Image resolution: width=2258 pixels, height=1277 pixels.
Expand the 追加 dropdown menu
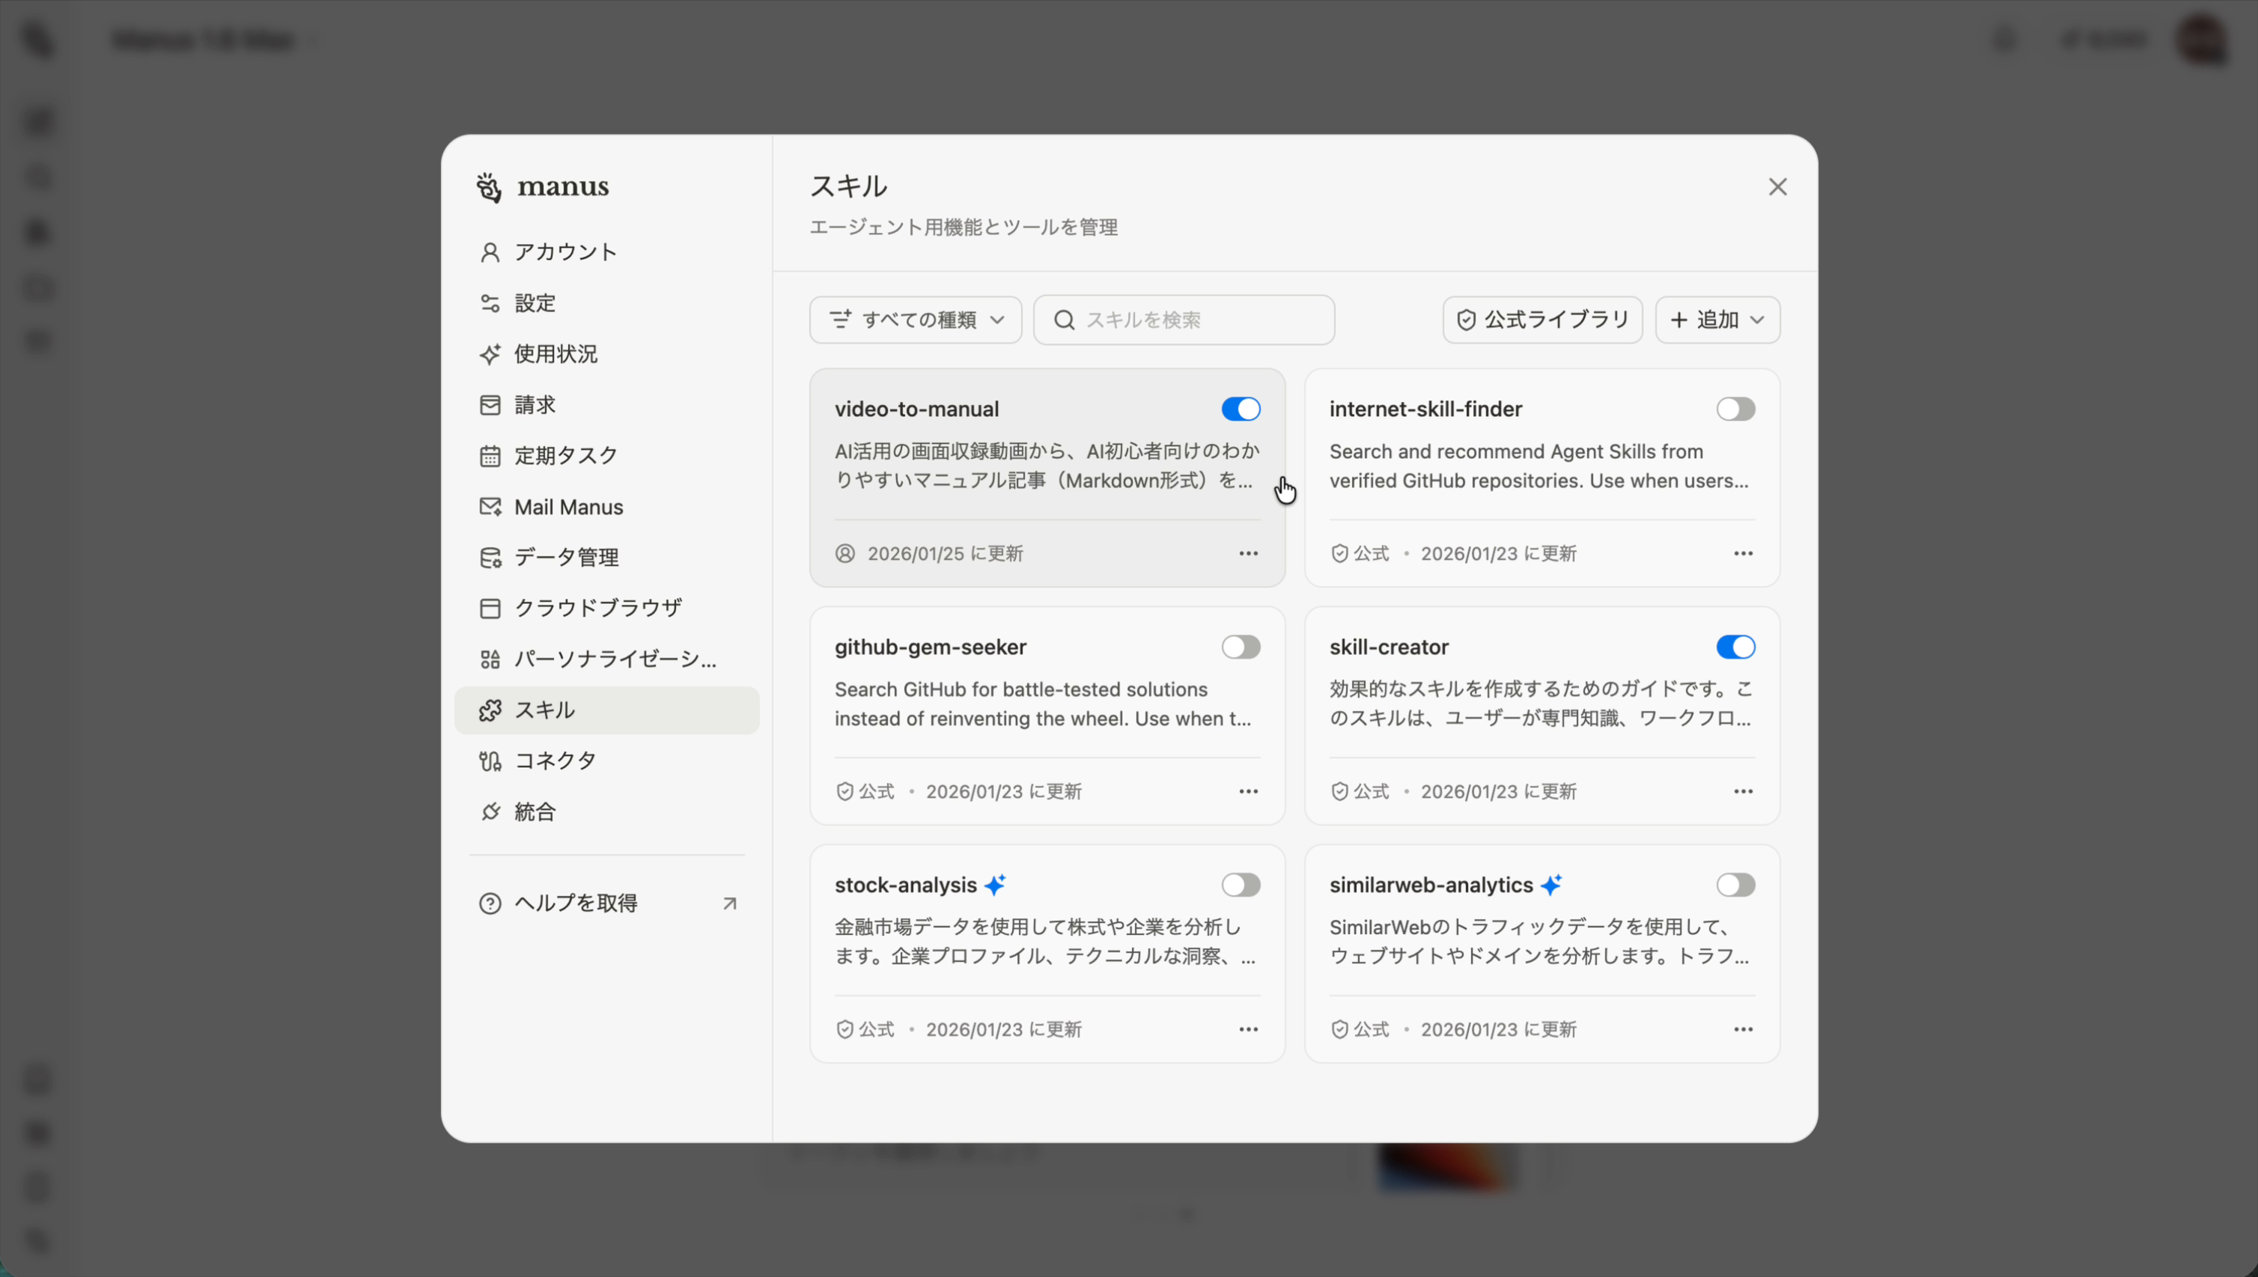click(x=1717, y=319)
